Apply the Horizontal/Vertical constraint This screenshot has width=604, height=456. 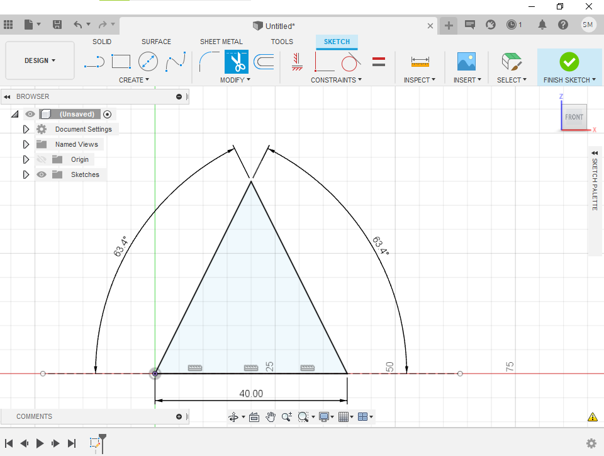pyautogui.click(x=325, y=62)
